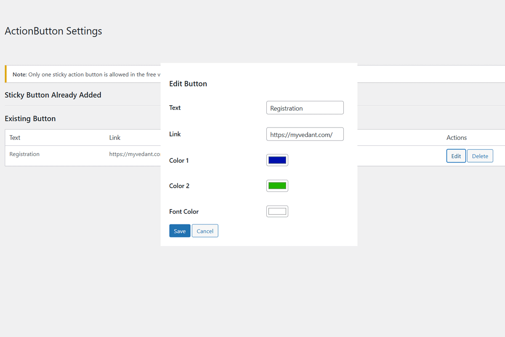This screenshot has height=337, width=505.
Task: Delete the existing Registration button
Action: 480,156
